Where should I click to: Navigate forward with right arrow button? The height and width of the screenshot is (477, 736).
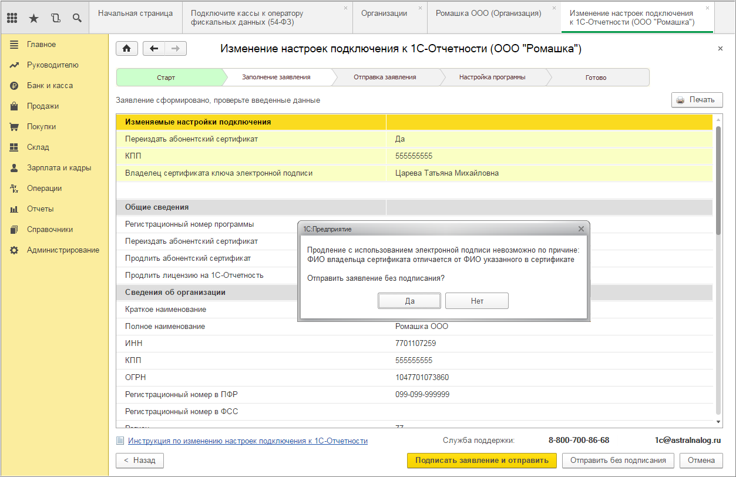pos(176,49)
